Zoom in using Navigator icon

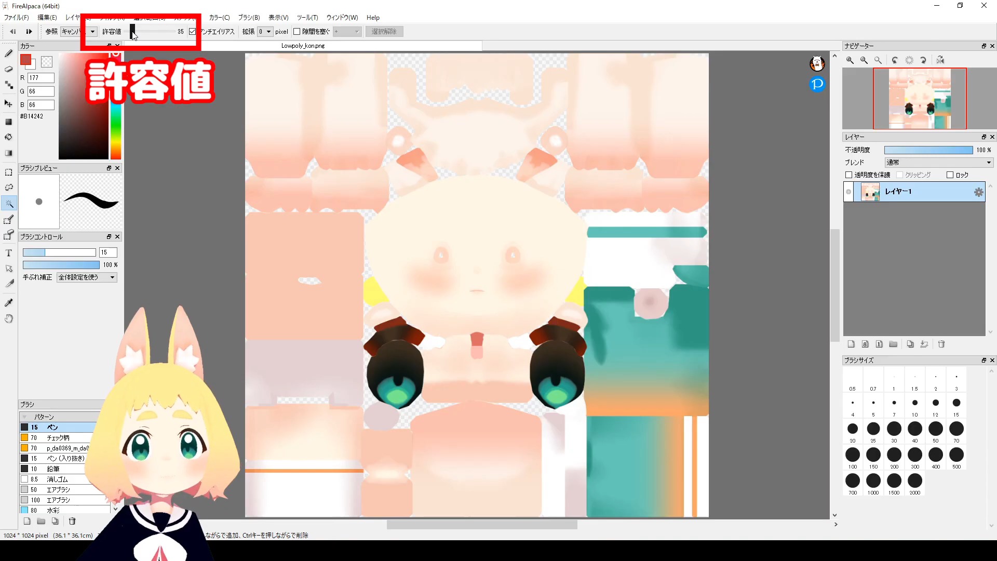click(x=850, y=60)
